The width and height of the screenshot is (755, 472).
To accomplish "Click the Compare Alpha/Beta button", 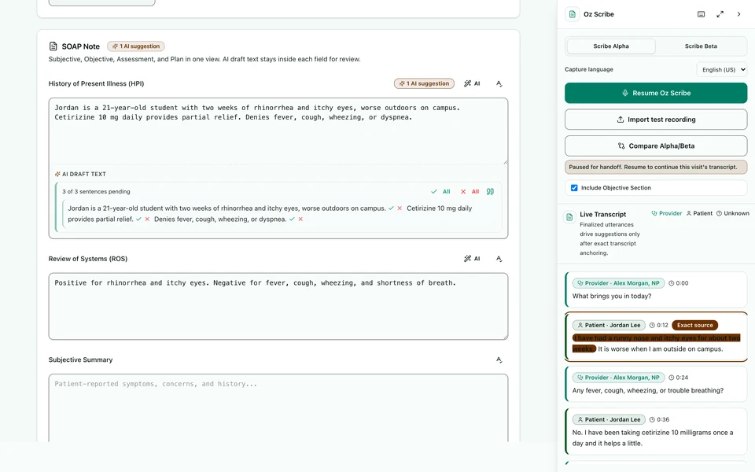I will [656, 146].
